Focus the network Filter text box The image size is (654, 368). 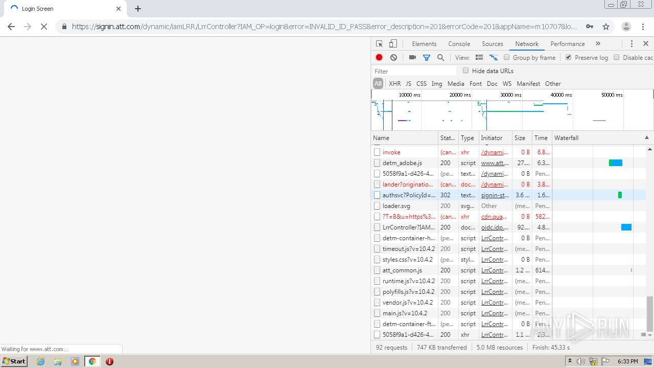pyautogui.click(x=414, y=71)
